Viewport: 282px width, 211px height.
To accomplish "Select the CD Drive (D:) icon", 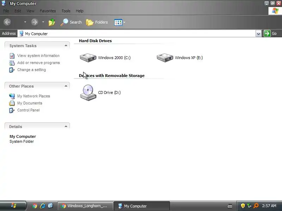I will click(x=88, y=92).
